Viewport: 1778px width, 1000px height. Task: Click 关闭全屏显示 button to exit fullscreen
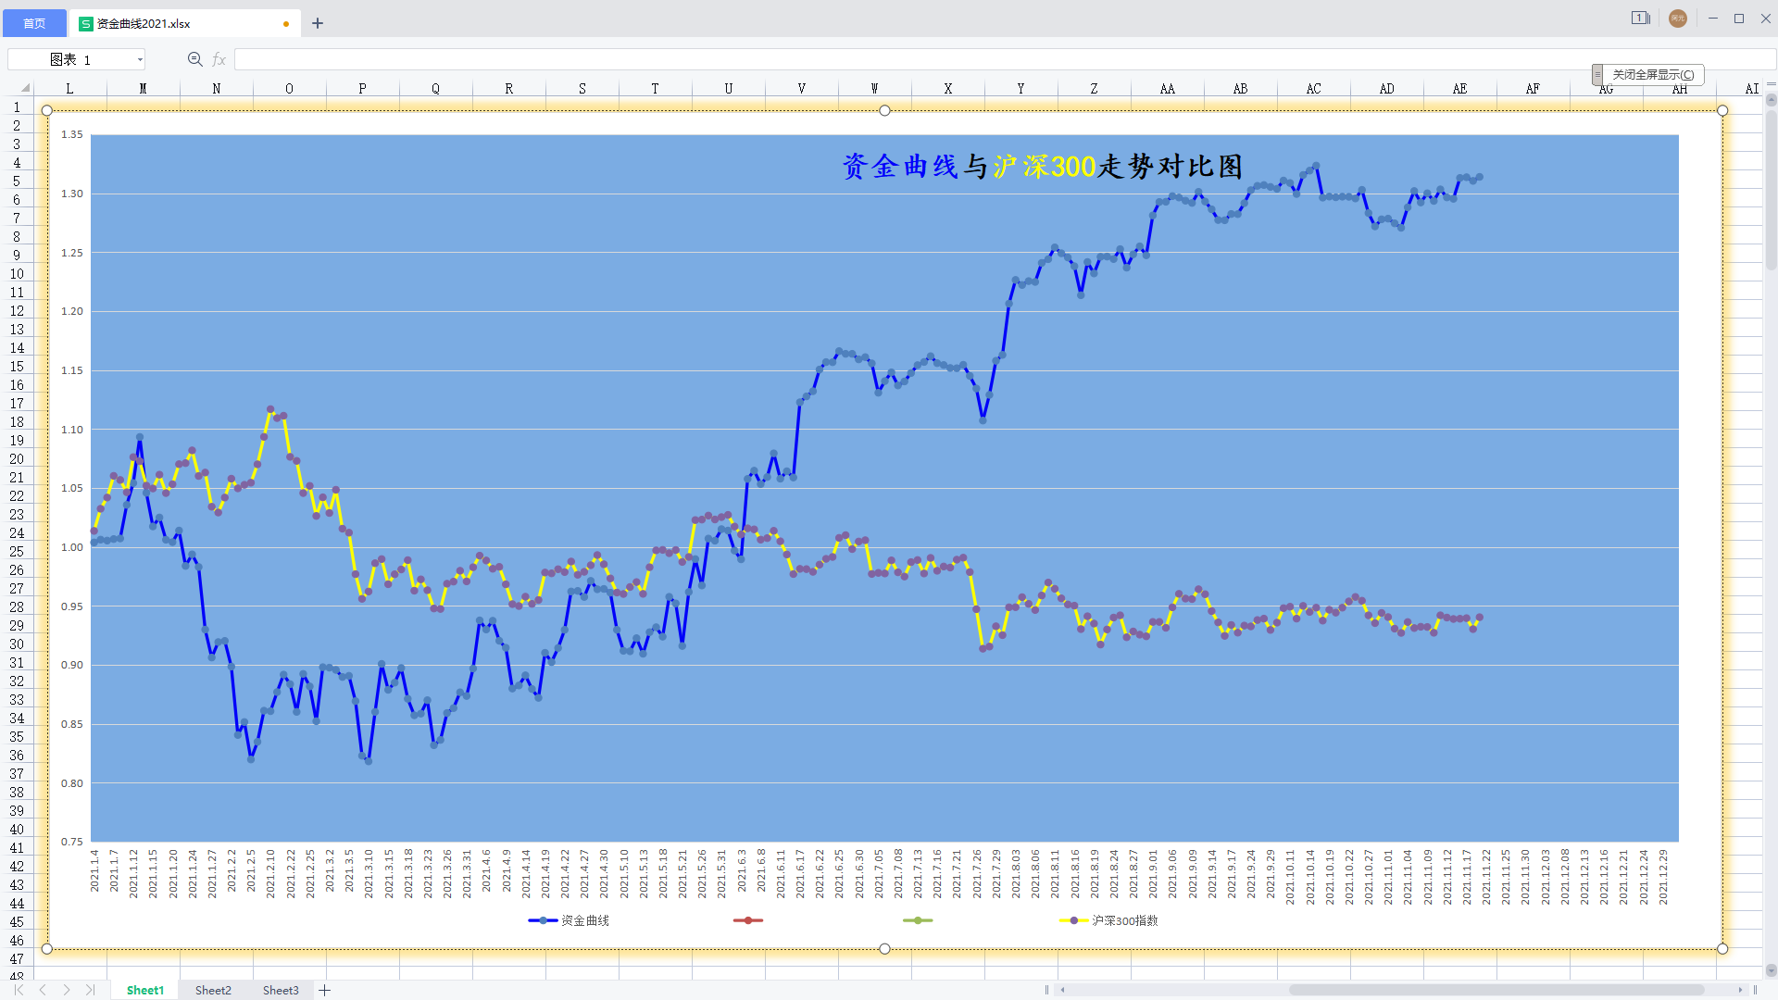[x=1653, y=74]
